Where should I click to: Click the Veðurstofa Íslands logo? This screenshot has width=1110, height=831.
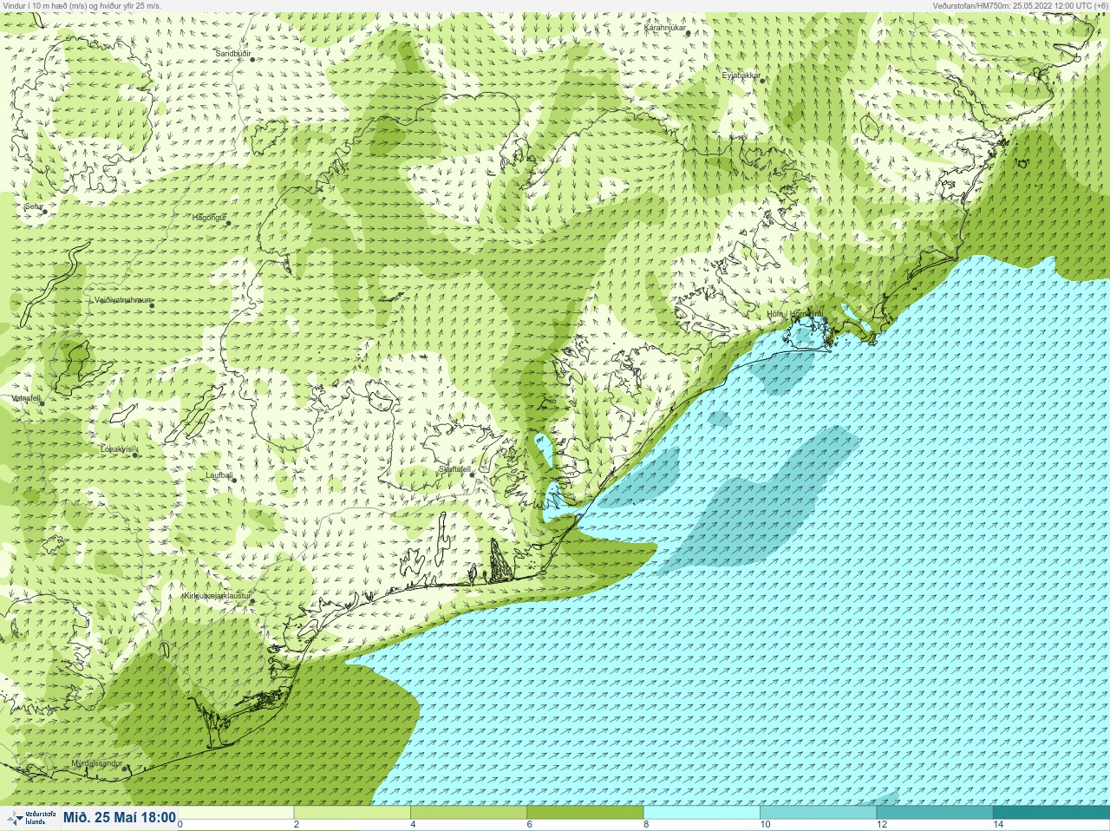31,818
